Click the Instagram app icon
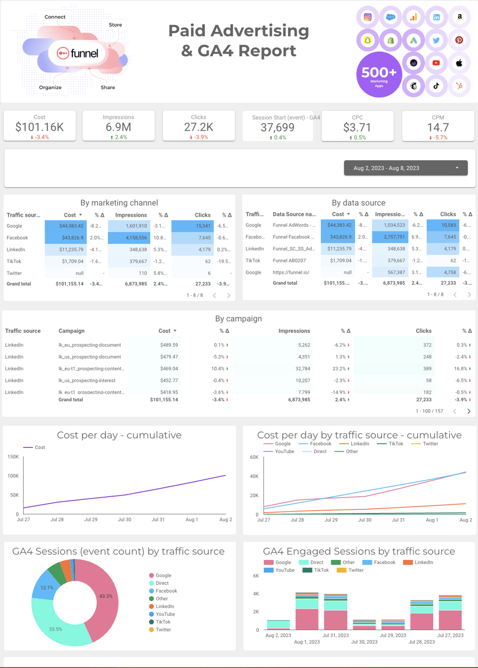 click(367, 17)
